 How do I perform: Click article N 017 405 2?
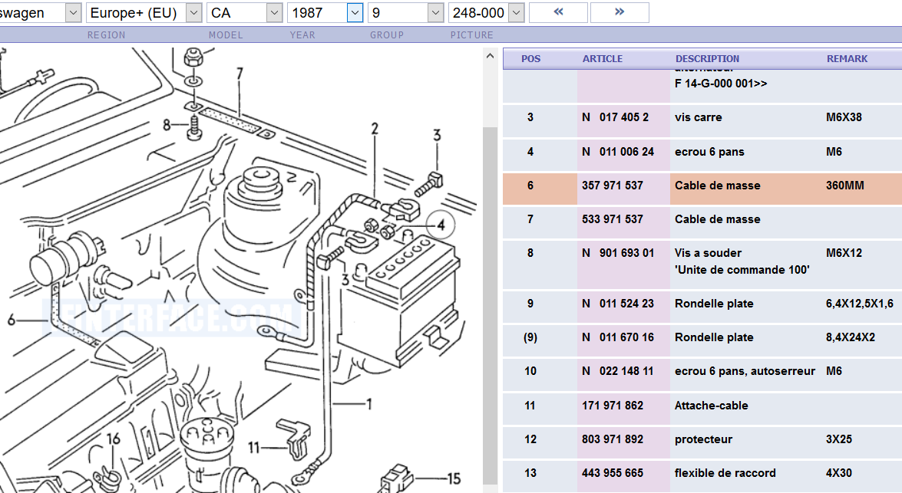point(615,117)
